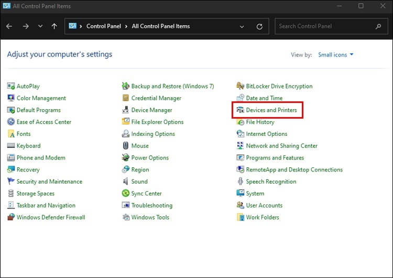Expand chevron after Control Panel icon in address bar
This screenshot has height=278, width=393.
point(81,26)
